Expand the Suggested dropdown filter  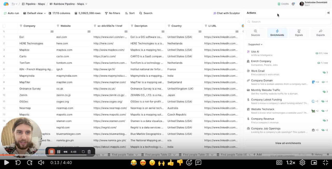click(255, 44)
